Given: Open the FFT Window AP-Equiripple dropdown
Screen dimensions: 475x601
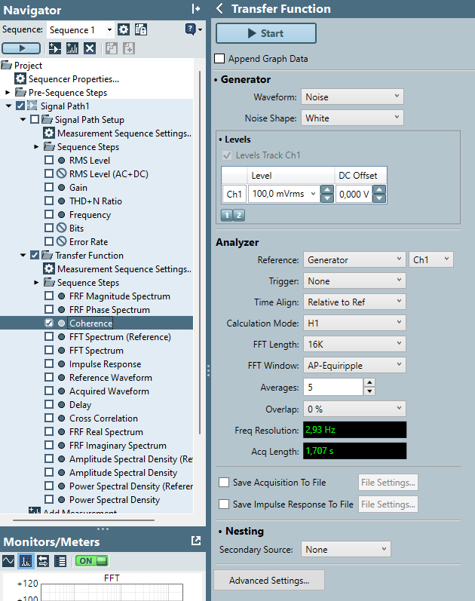Looking at the screenshot, I should (354, 365).
